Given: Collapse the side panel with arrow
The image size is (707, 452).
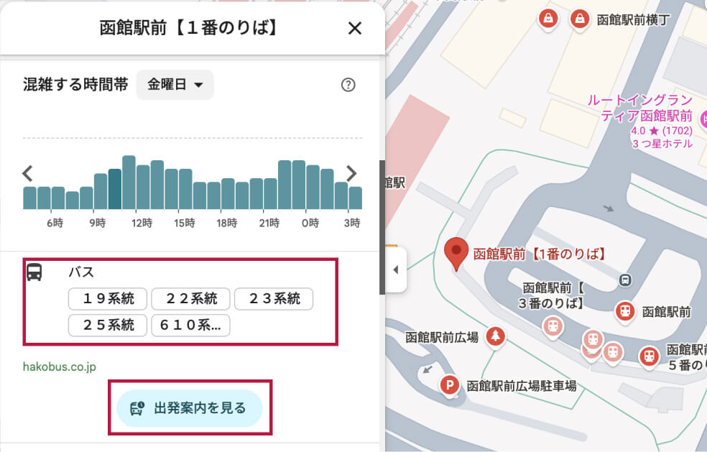Looking at the screenshot, I should (395, 269).
